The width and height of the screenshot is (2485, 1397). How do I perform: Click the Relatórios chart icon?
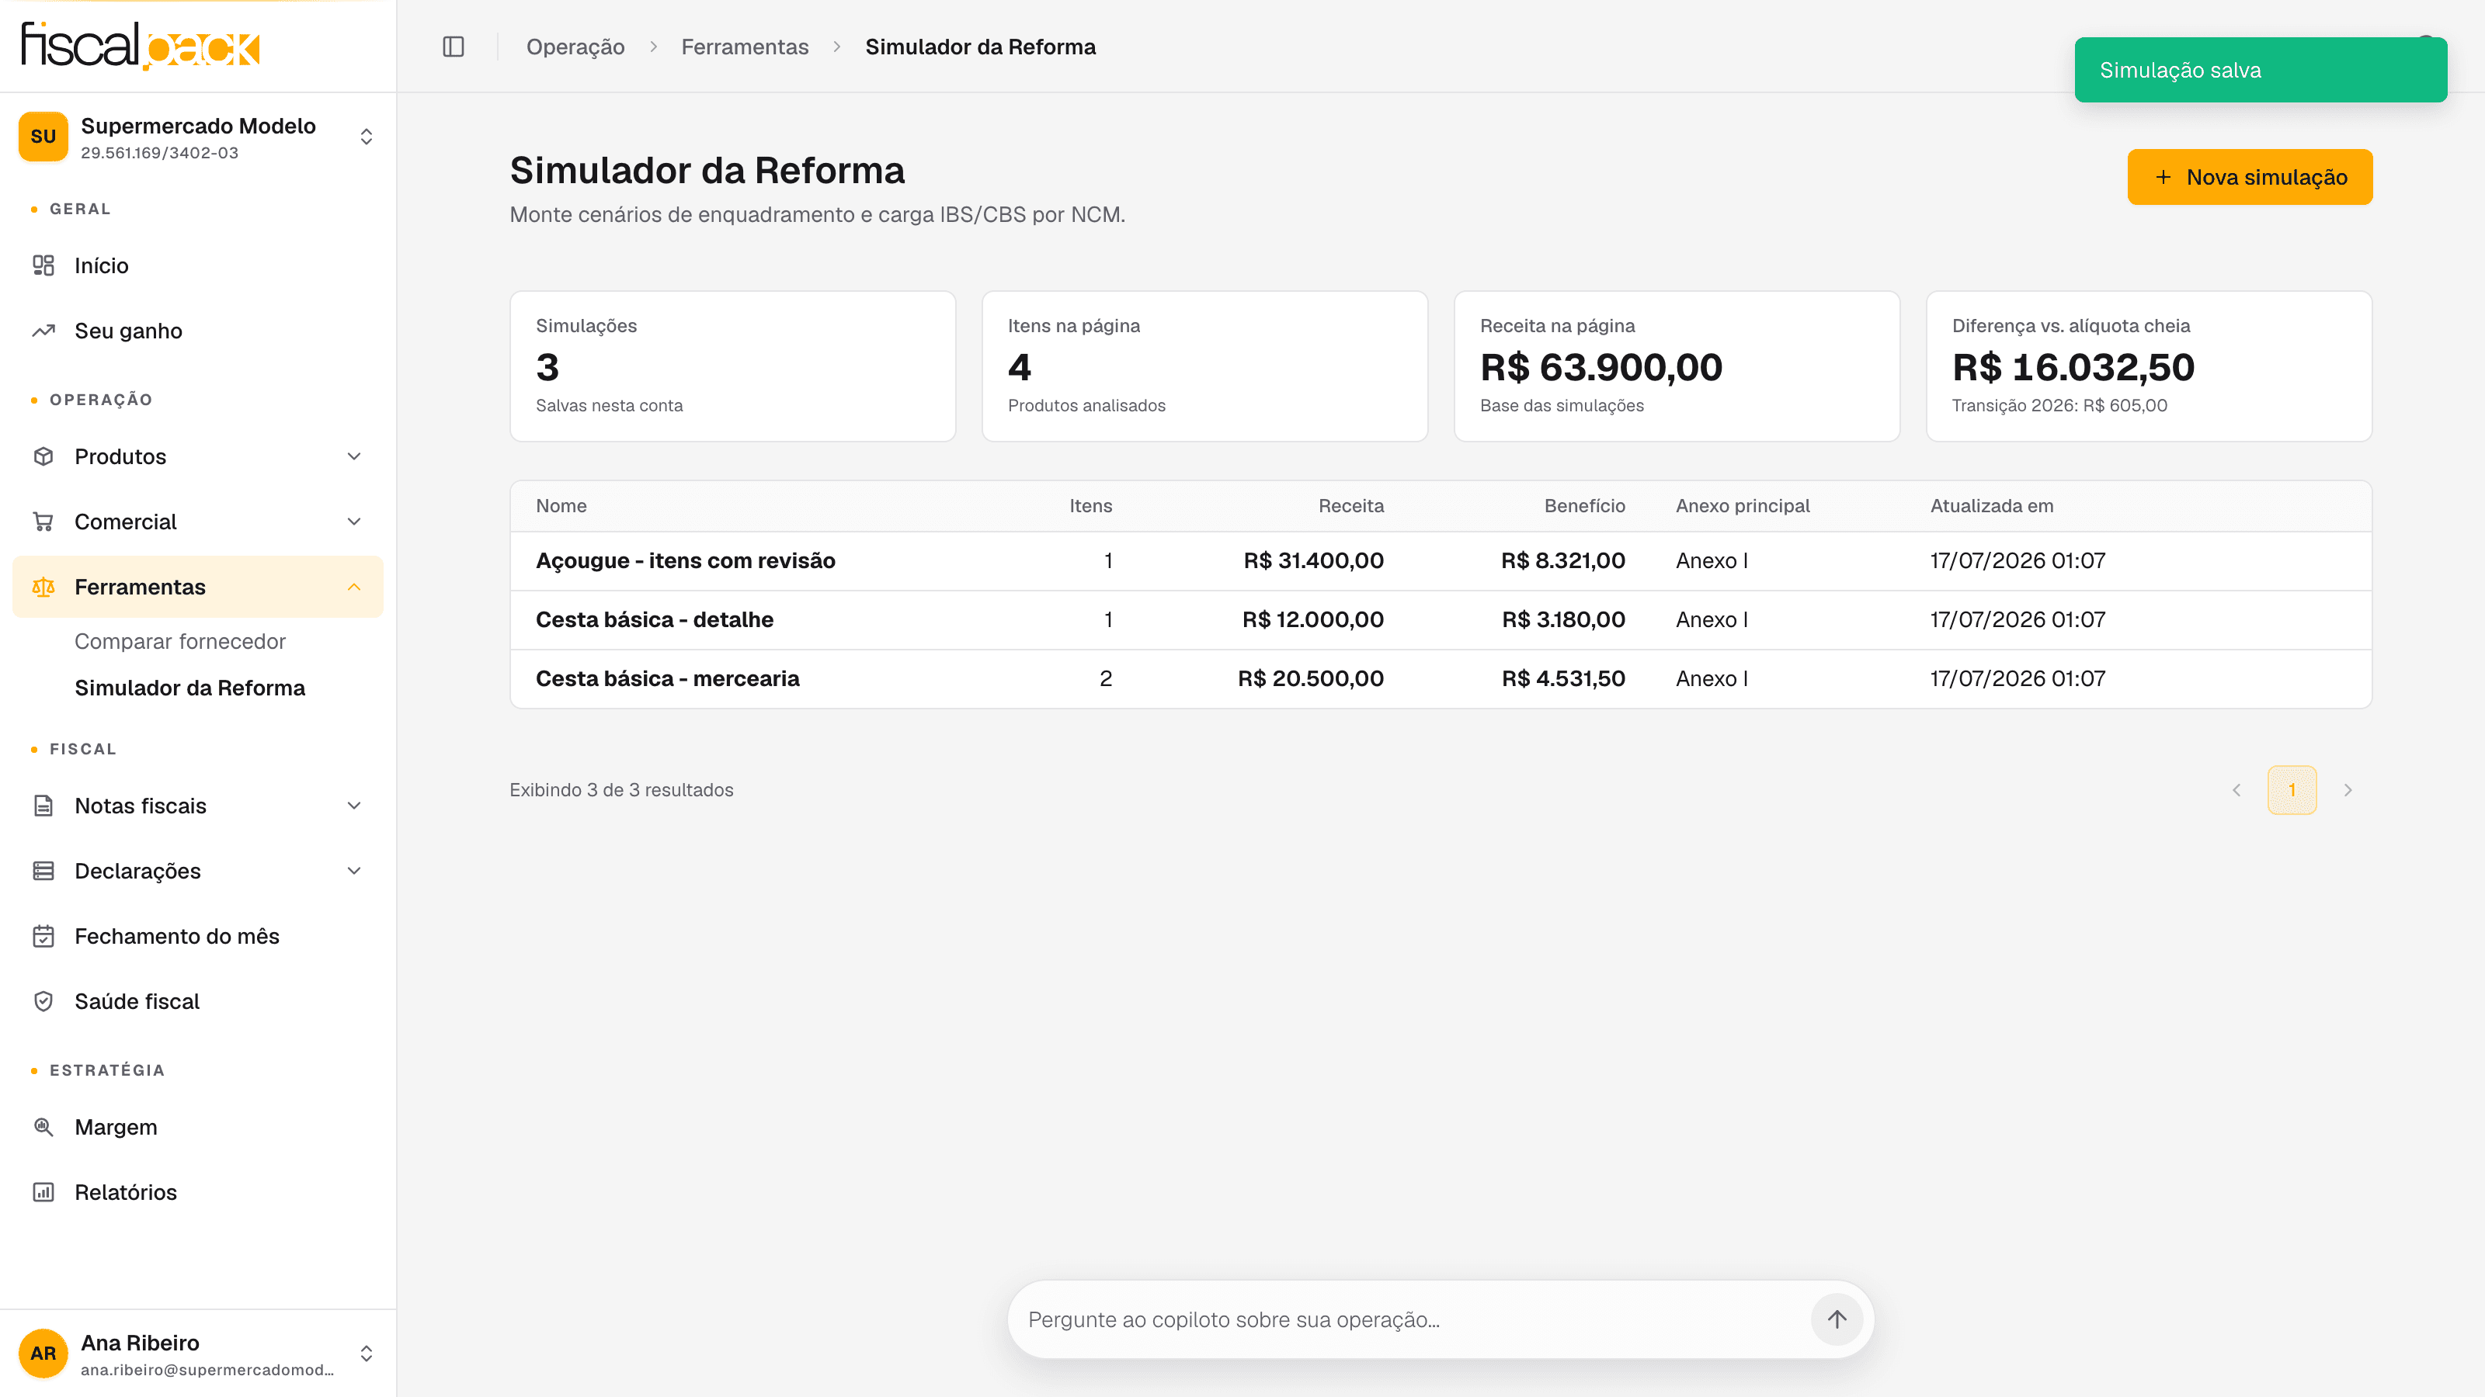coord(43,1193)
